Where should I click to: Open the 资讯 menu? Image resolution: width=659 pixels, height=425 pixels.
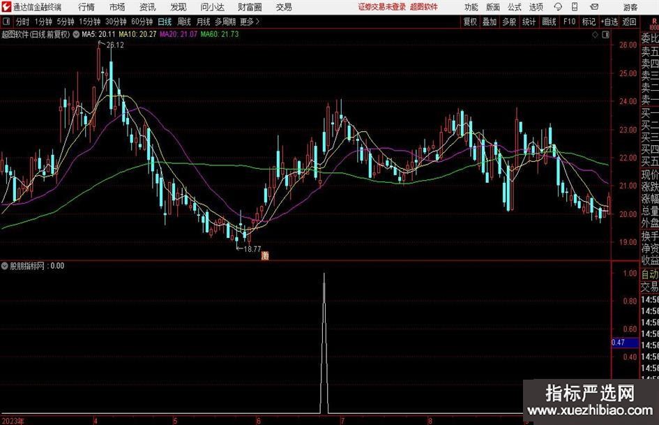point(148,7)
